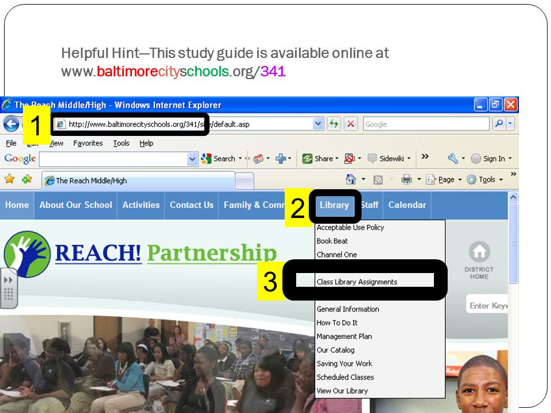Click the address bar URL field

(189, 124)
